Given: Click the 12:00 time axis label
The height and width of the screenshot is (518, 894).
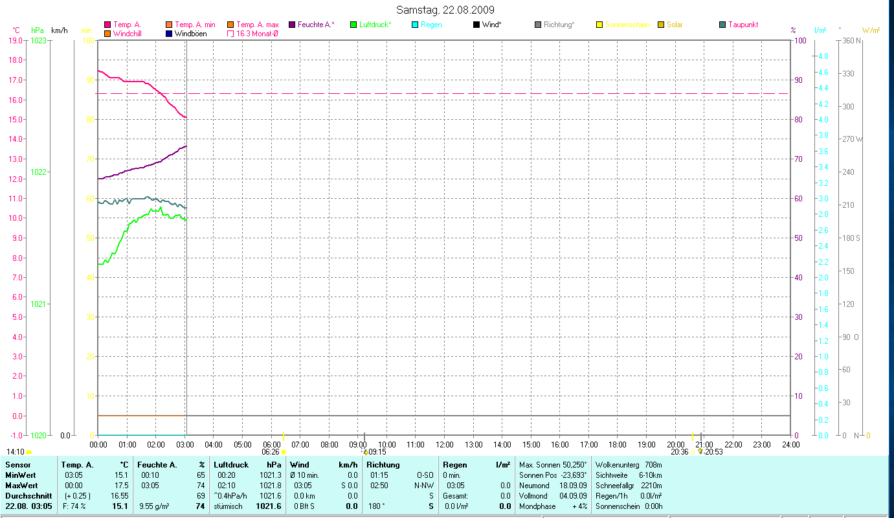Looking at the screenshot, I should coord(445,445).
